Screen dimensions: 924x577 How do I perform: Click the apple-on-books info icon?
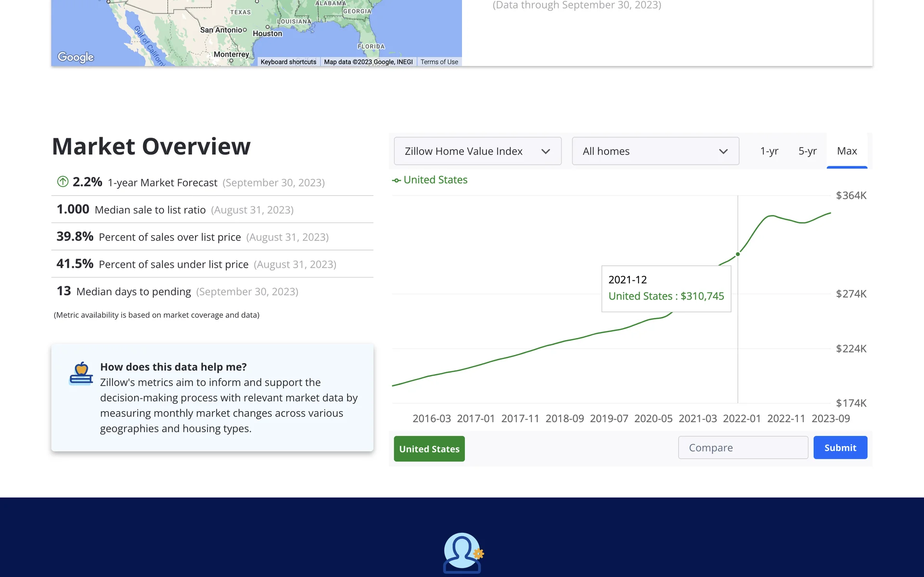pyautogui.click(x=81, y=374)
